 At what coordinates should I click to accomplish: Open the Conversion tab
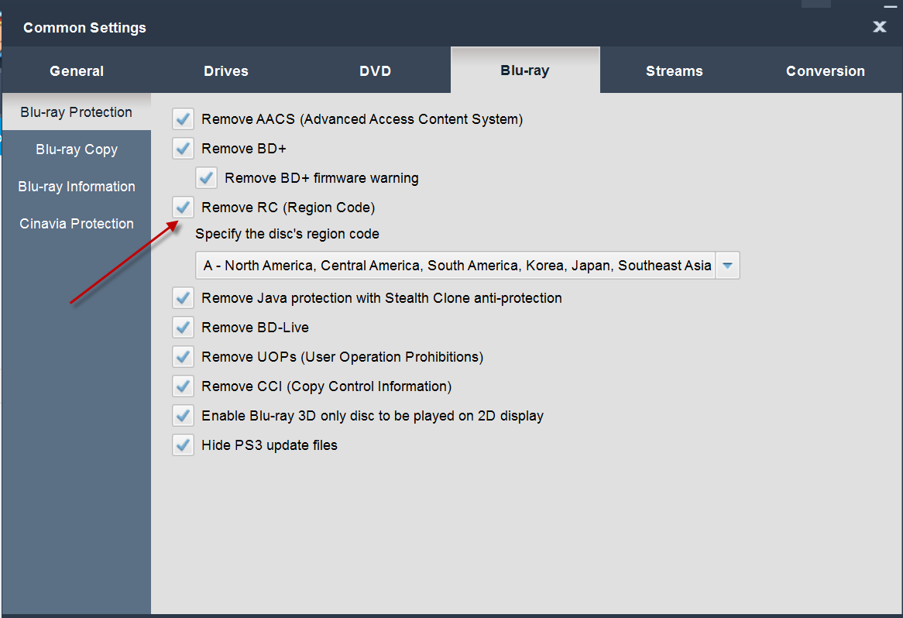(826, 71)
